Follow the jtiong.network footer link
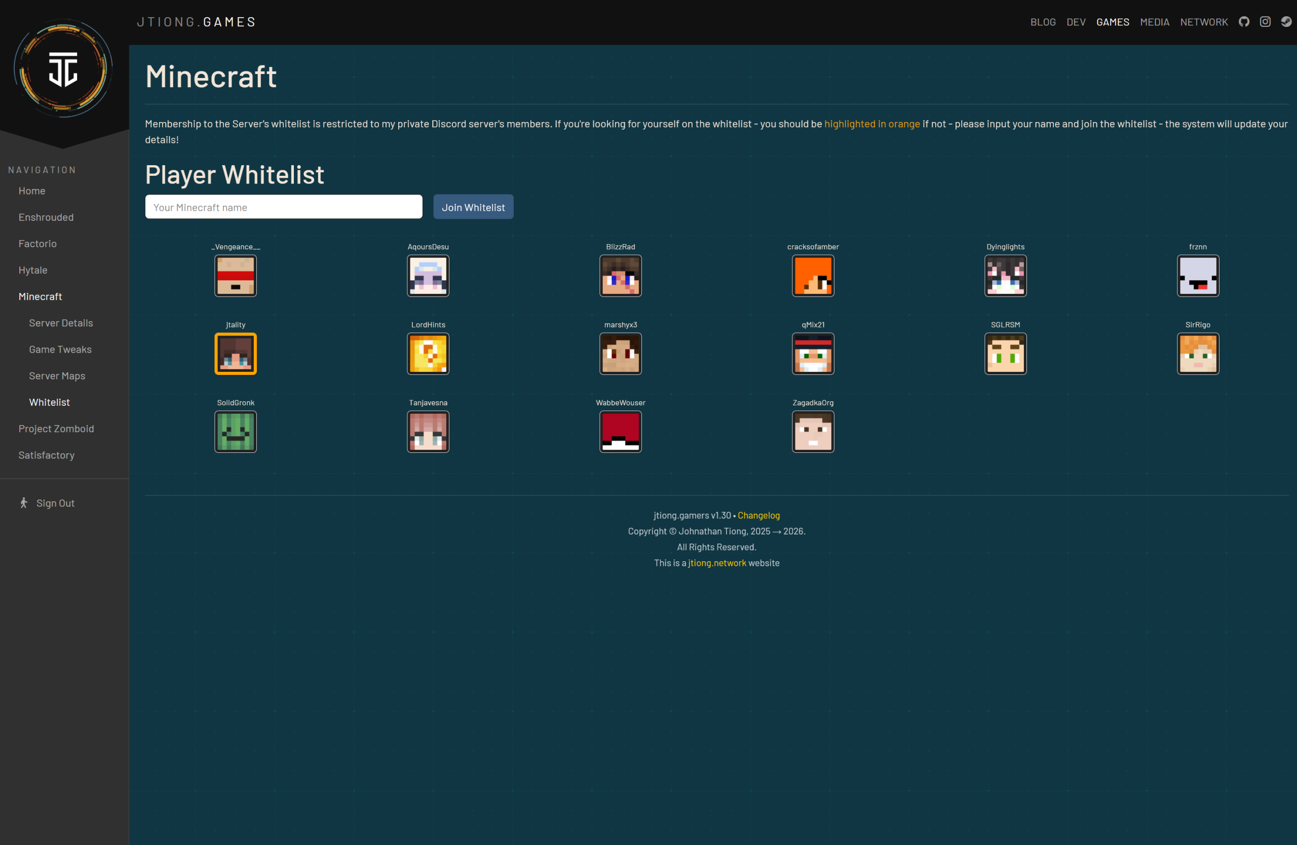Screen dimensions: 1297x845 [x=716, y=563]
